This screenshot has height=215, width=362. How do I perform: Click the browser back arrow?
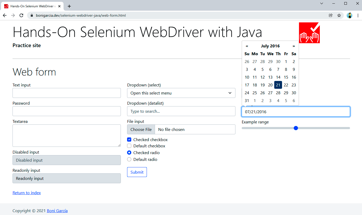(5, 15)
